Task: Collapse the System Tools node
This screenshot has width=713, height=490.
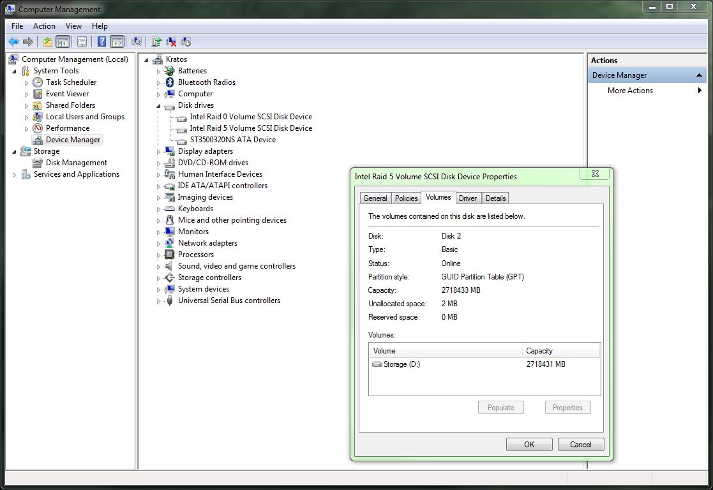Action: pos(14,71)
